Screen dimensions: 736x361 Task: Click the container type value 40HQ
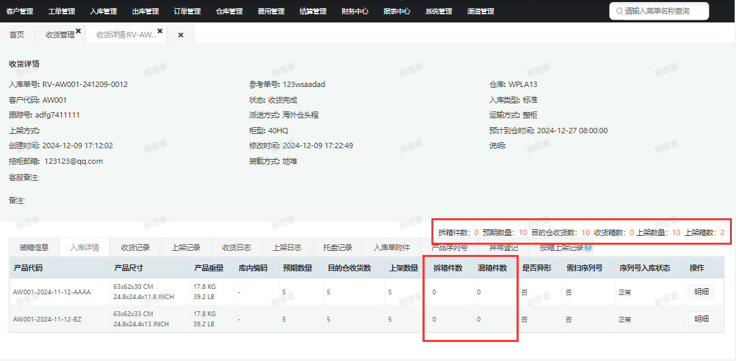[278, 130]
